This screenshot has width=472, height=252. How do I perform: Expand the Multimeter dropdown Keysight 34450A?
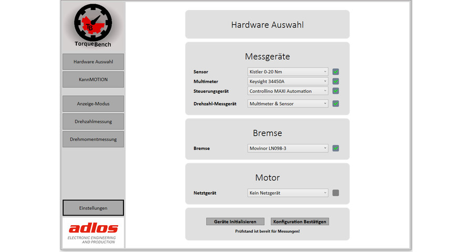288,82
